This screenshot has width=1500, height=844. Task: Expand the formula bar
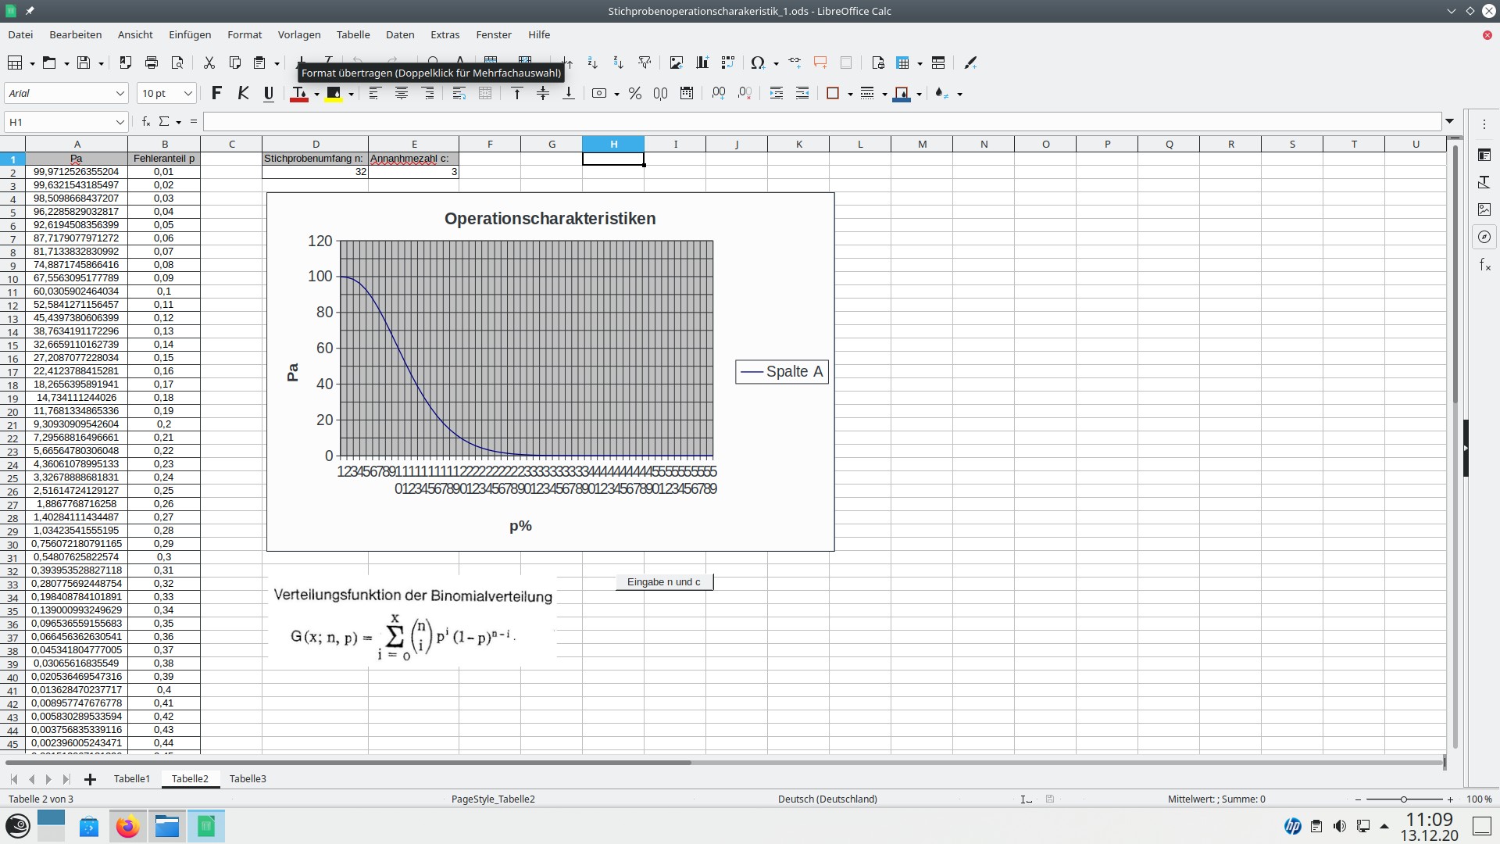(x=1450, y=121)
